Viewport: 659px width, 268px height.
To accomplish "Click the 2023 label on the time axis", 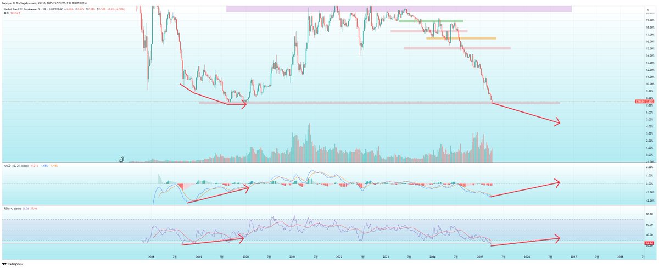I will coord(386,256).
